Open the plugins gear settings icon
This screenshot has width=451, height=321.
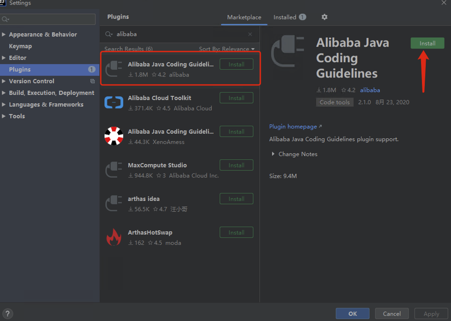point(325,17)
